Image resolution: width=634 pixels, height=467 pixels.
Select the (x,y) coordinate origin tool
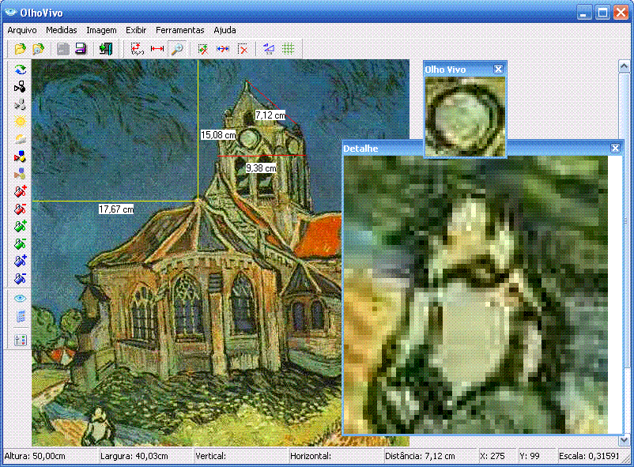pos(137,49)
